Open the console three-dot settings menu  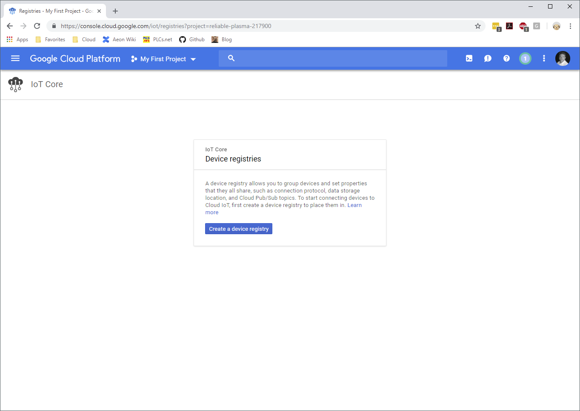544,59
